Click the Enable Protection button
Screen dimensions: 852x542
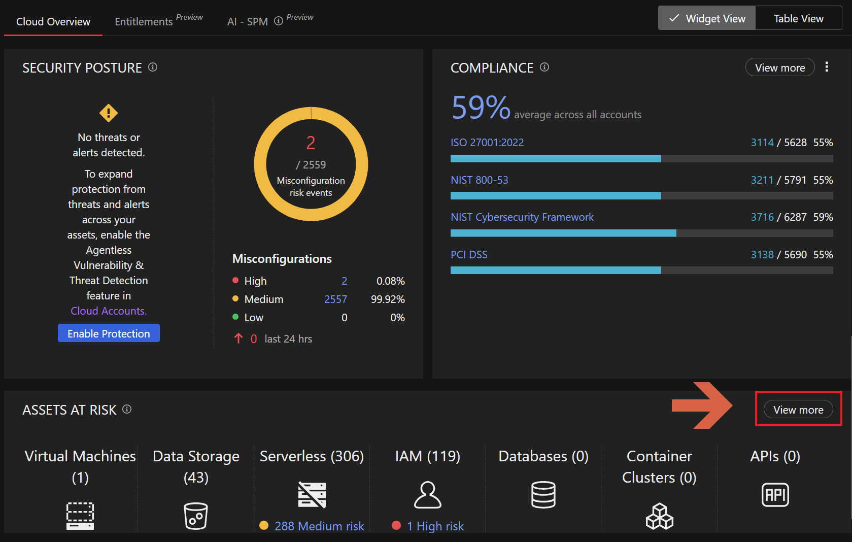pos(109,333)
